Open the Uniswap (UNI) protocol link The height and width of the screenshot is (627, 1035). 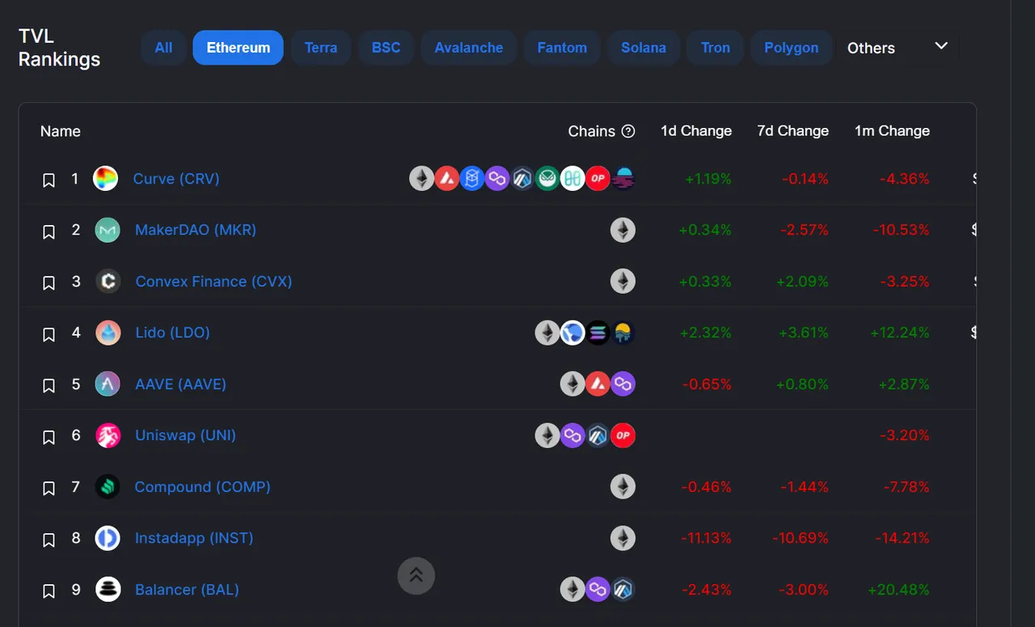(185, 435)
